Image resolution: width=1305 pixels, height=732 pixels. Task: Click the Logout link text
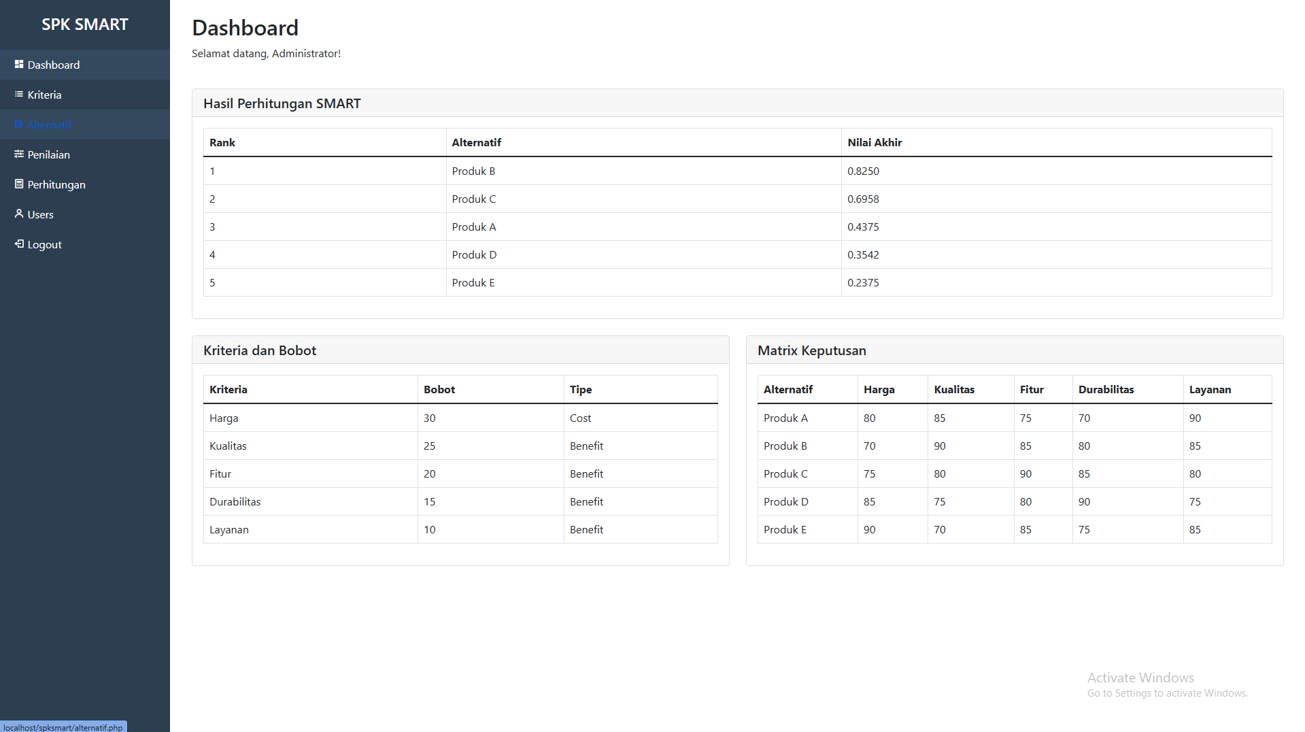45,244
